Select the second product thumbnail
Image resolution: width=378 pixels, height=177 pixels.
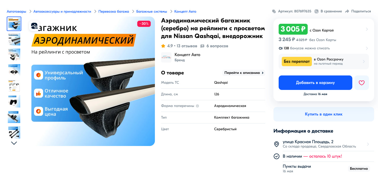coord(14,39)
